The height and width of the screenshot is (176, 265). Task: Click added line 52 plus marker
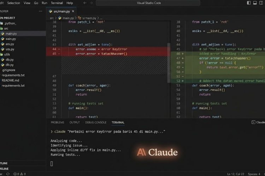pos(183,81)
